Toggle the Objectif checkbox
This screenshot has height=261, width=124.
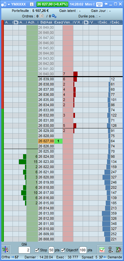(63, 250)
